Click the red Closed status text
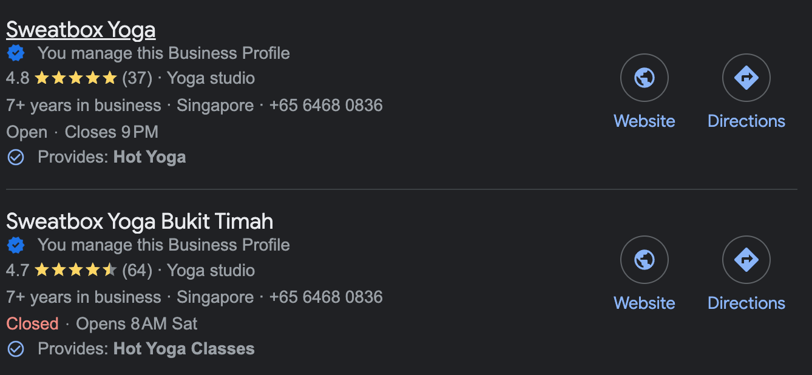The image size is (812, 375). point(32,323)
